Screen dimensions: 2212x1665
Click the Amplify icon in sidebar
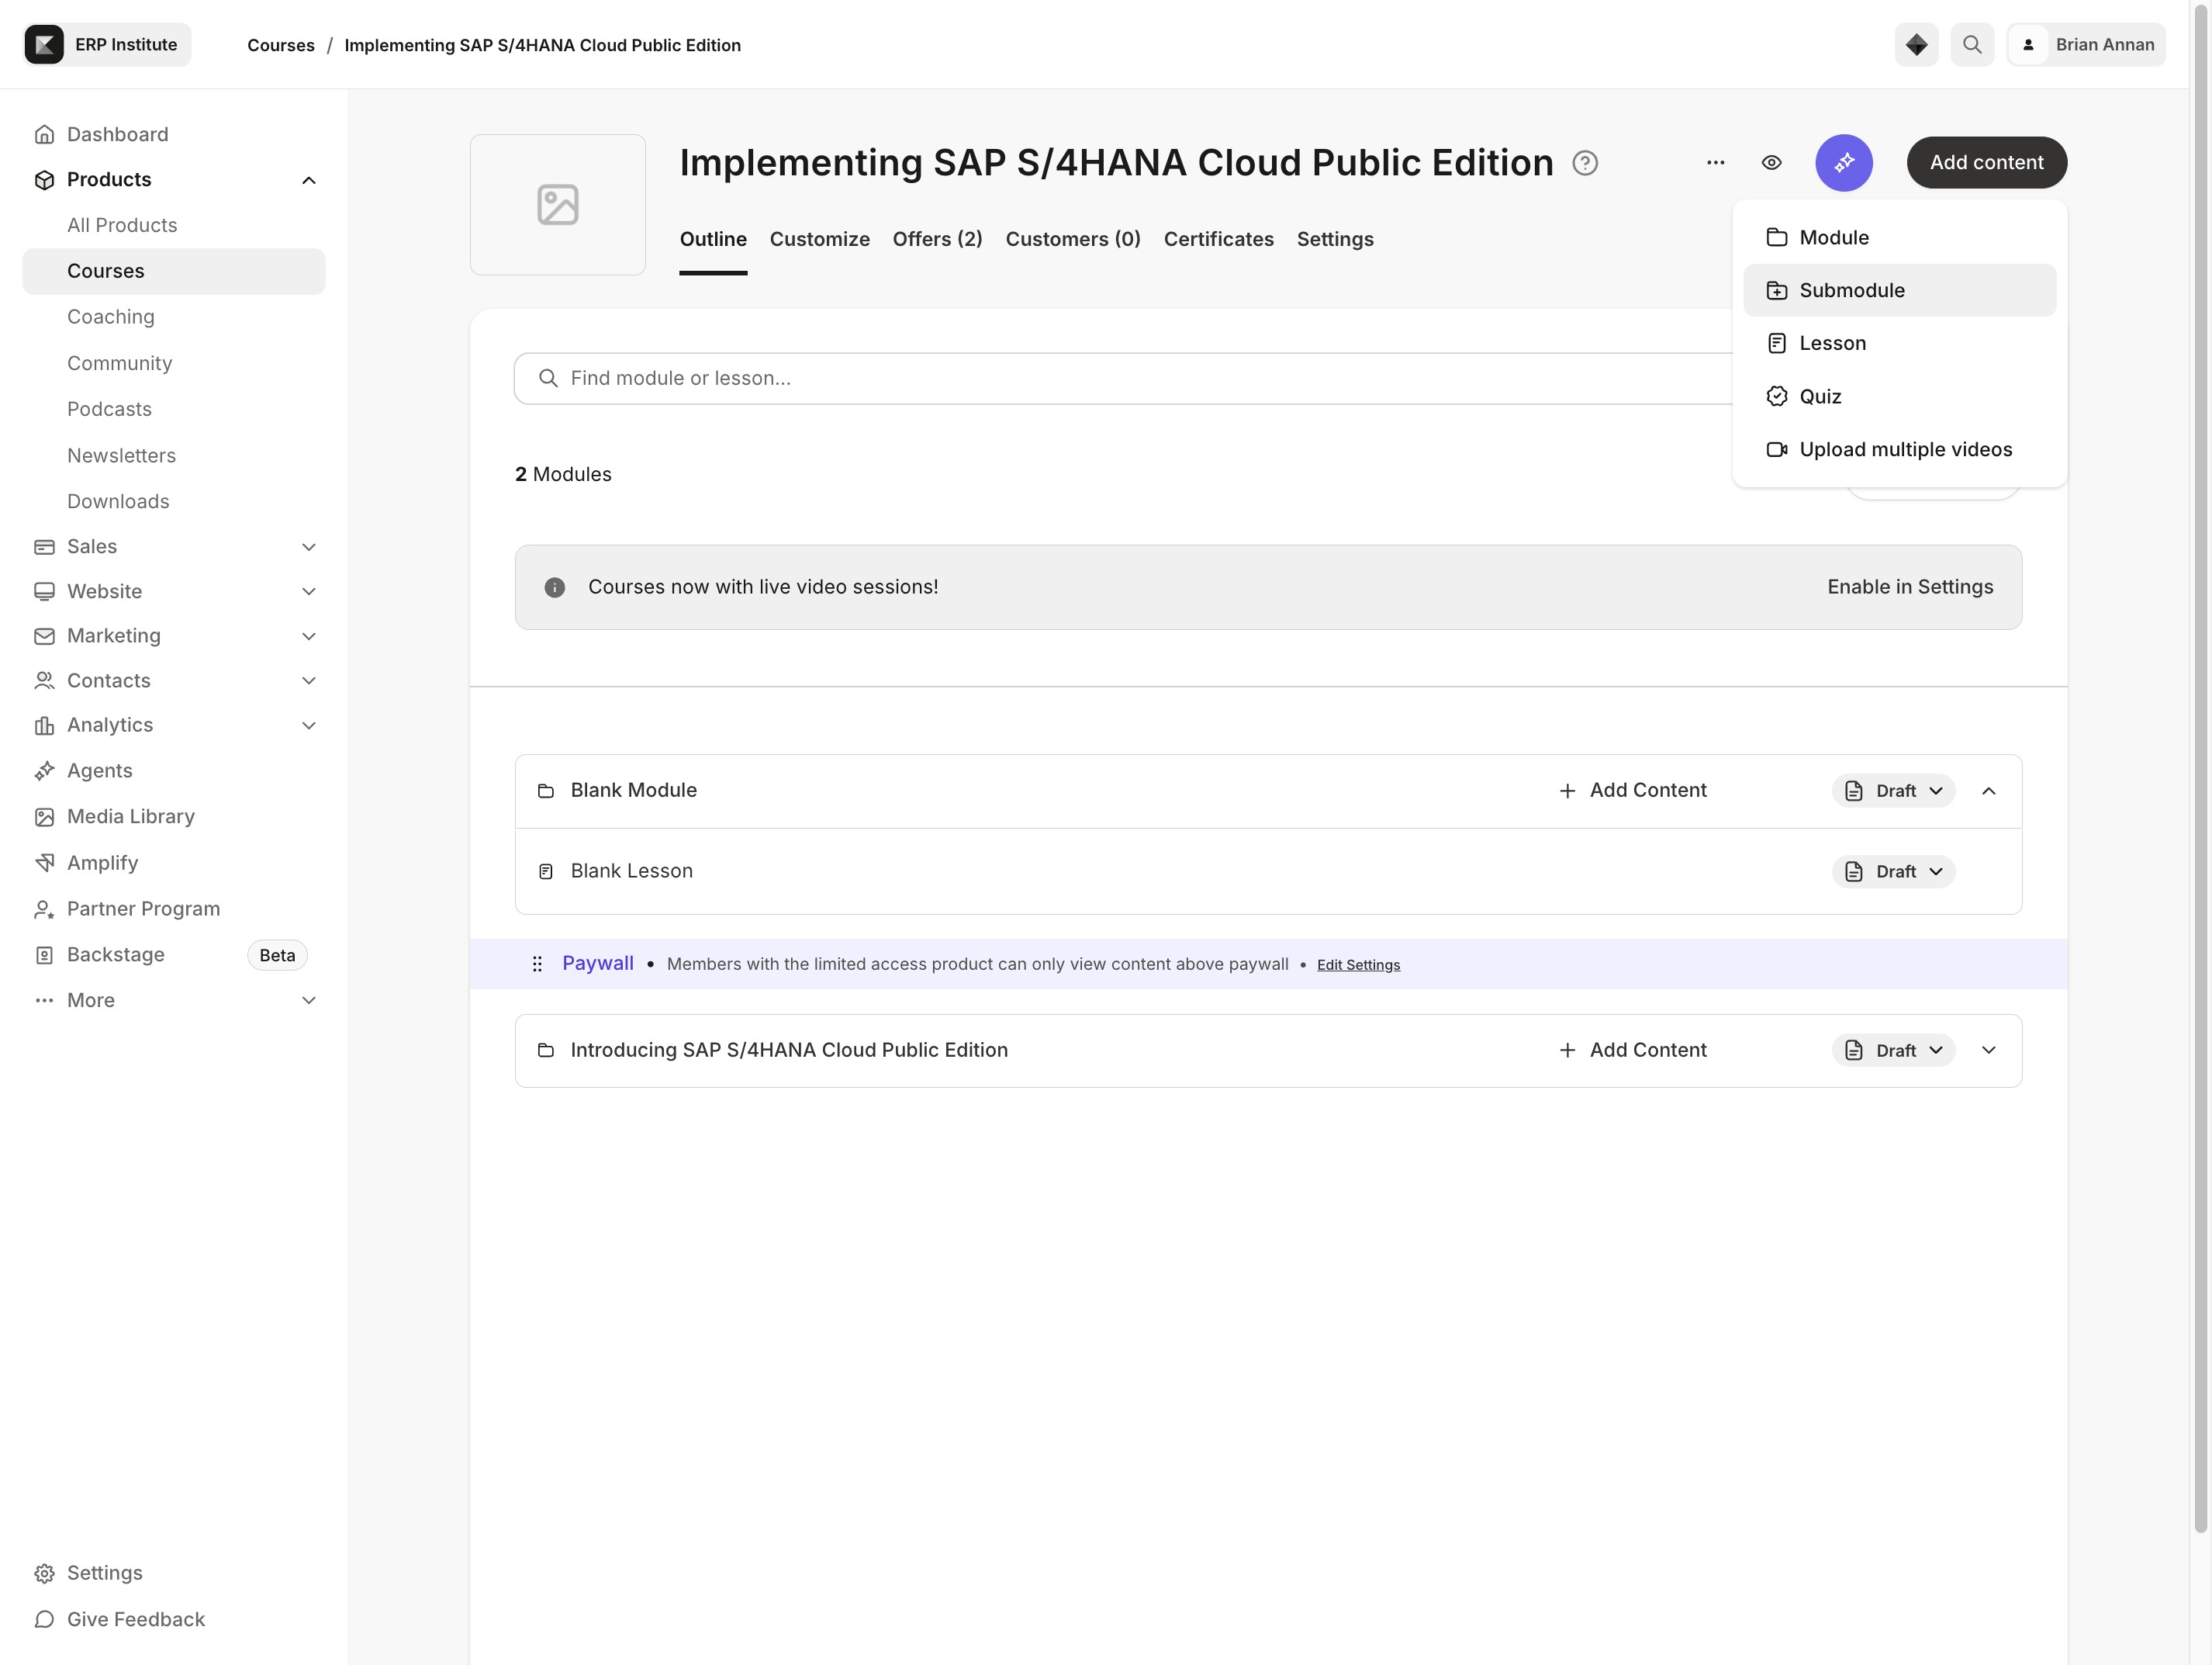tap(44, 863)
